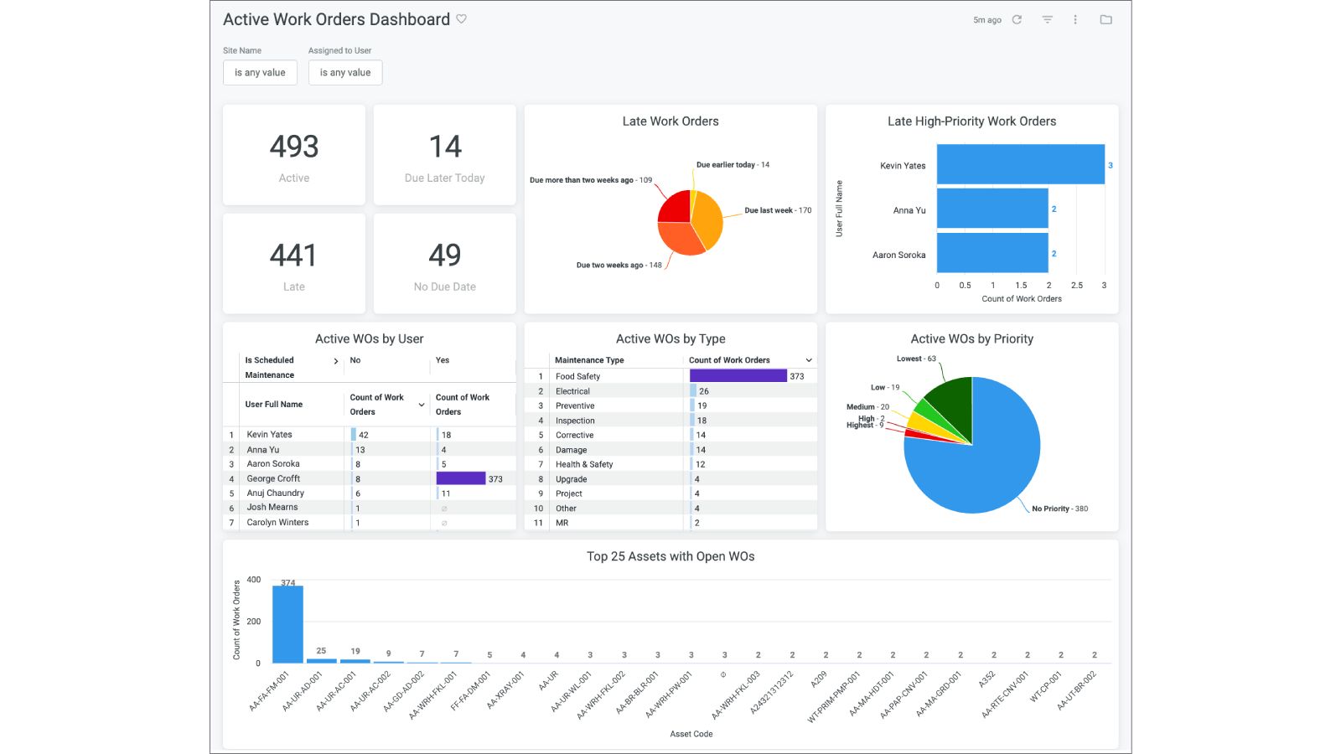Open the Count of Work Orders column chevron

808,359
